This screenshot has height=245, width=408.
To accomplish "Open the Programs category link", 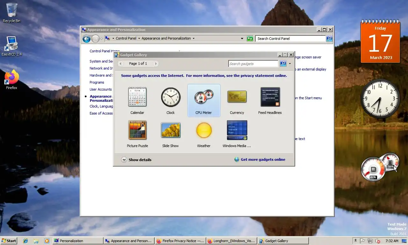I will 97,82.
